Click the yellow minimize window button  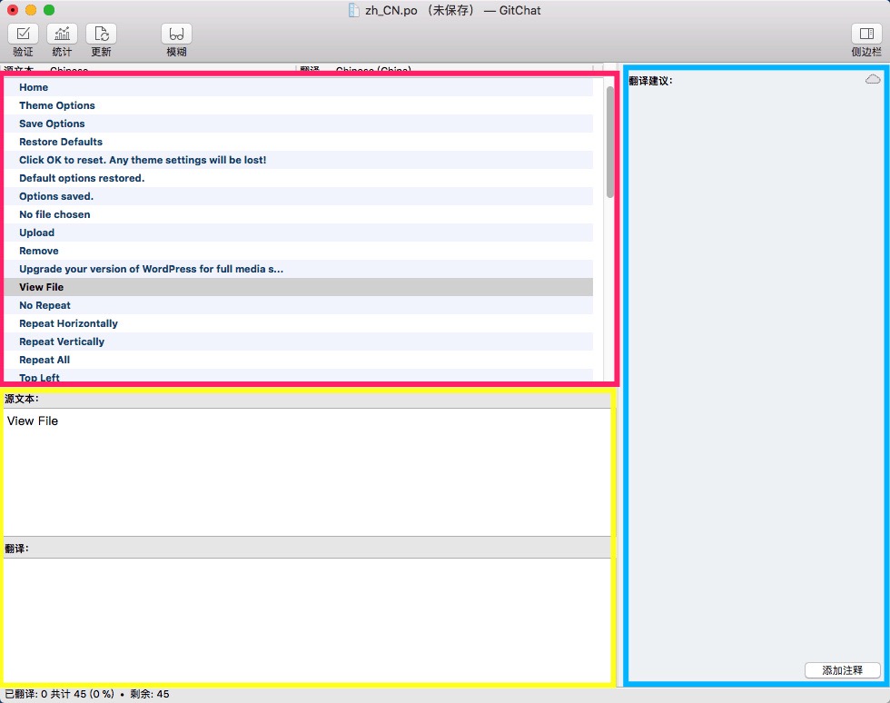tap(31, 10)
